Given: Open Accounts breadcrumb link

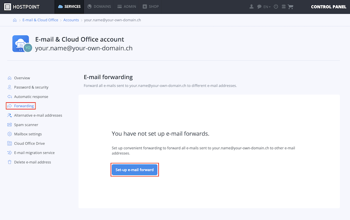Looking at the screenshot, I should 71,20.
